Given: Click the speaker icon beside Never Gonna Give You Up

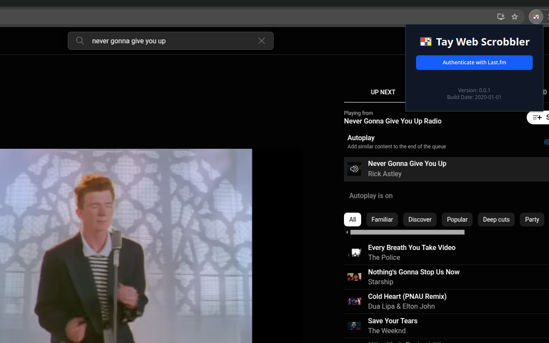Looking at the screenshot, I should click(x=354, y=169).
